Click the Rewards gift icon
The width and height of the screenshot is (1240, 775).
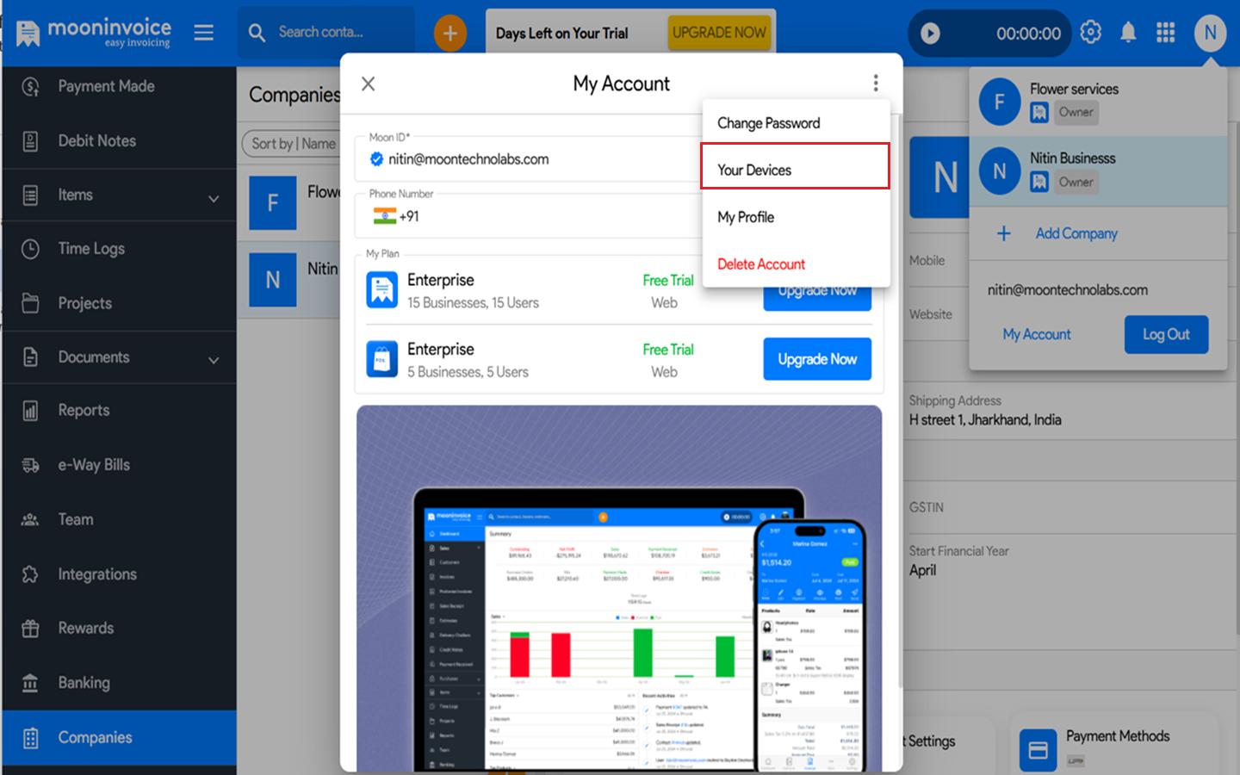tap(30, 629)
